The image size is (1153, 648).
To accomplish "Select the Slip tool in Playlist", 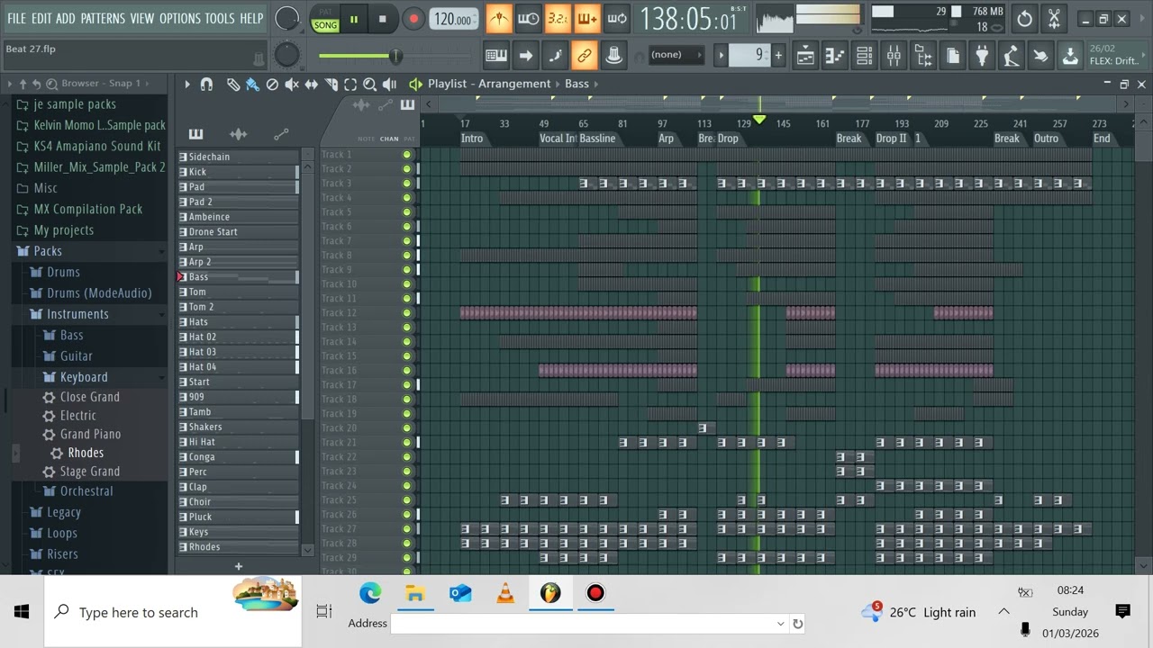I will point(312,84).
